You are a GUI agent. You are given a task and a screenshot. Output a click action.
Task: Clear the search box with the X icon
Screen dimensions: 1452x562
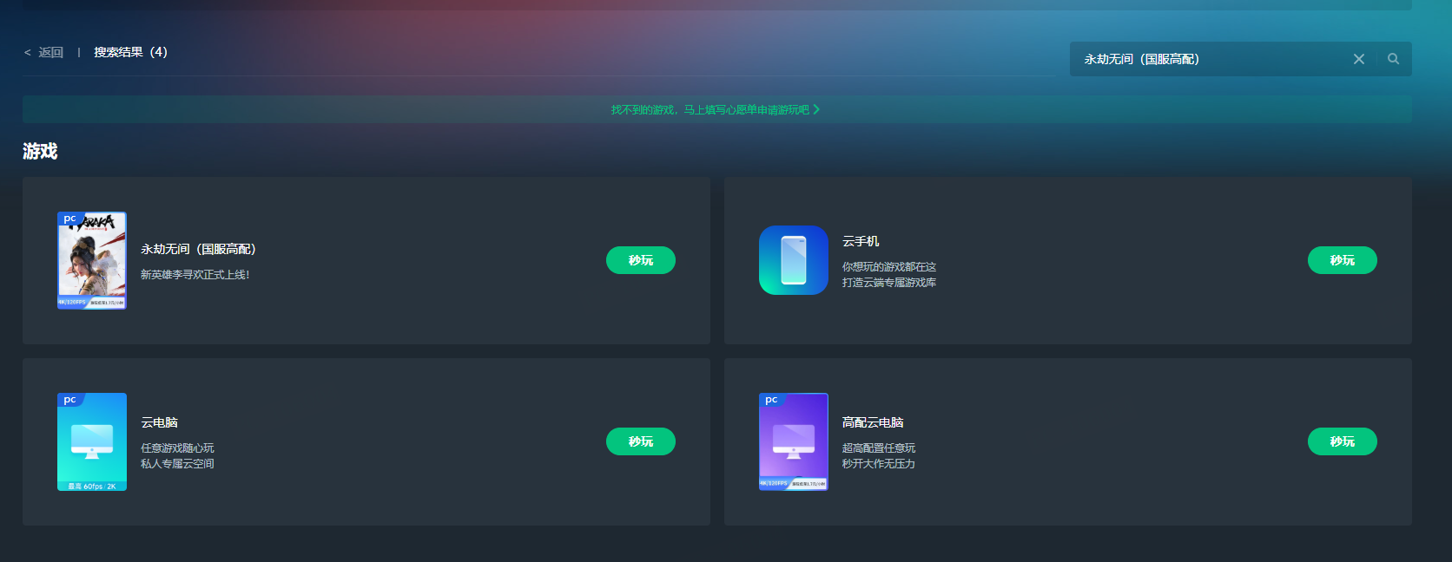(x=1358, y=59)
